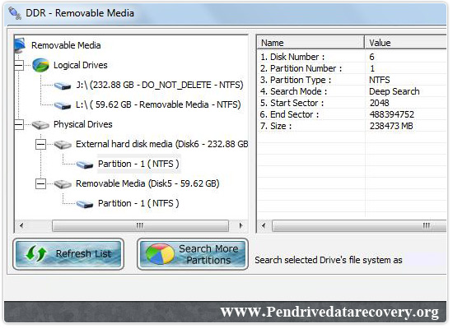Click the L:\ drive icon
The width and height of the screenshot is (453, 329).
(x=63, y=105)
